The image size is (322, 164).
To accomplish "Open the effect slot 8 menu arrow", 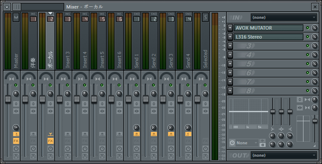I will tap(230, 90).
